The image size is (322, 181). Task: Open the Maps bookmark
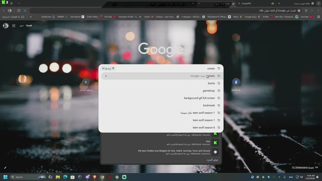pyautogui.click(x=237, y=17)
